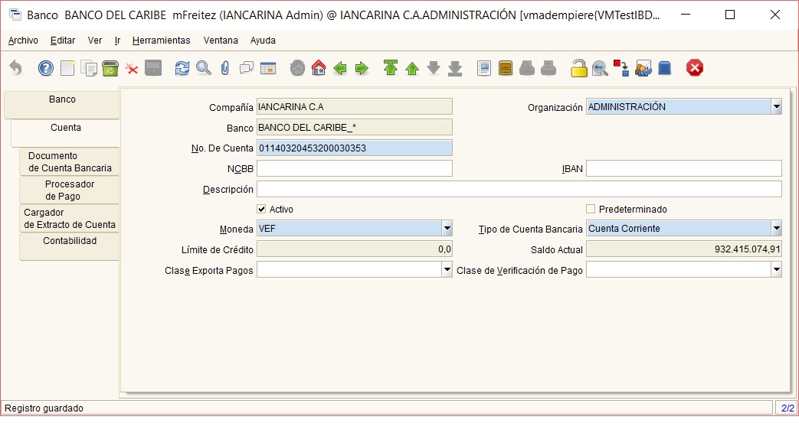Click the yellow padlock lock icon
The width and height of the screenshot is (799, 436).
click(x=578, y=67)
